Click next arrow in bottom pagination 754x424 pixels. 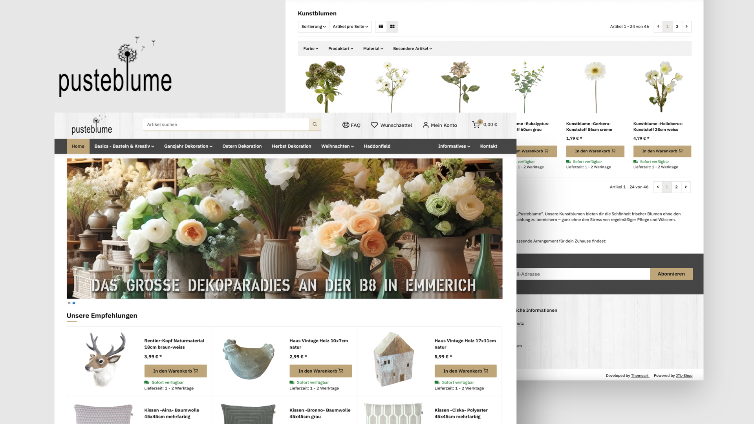[x=686, y=187]
